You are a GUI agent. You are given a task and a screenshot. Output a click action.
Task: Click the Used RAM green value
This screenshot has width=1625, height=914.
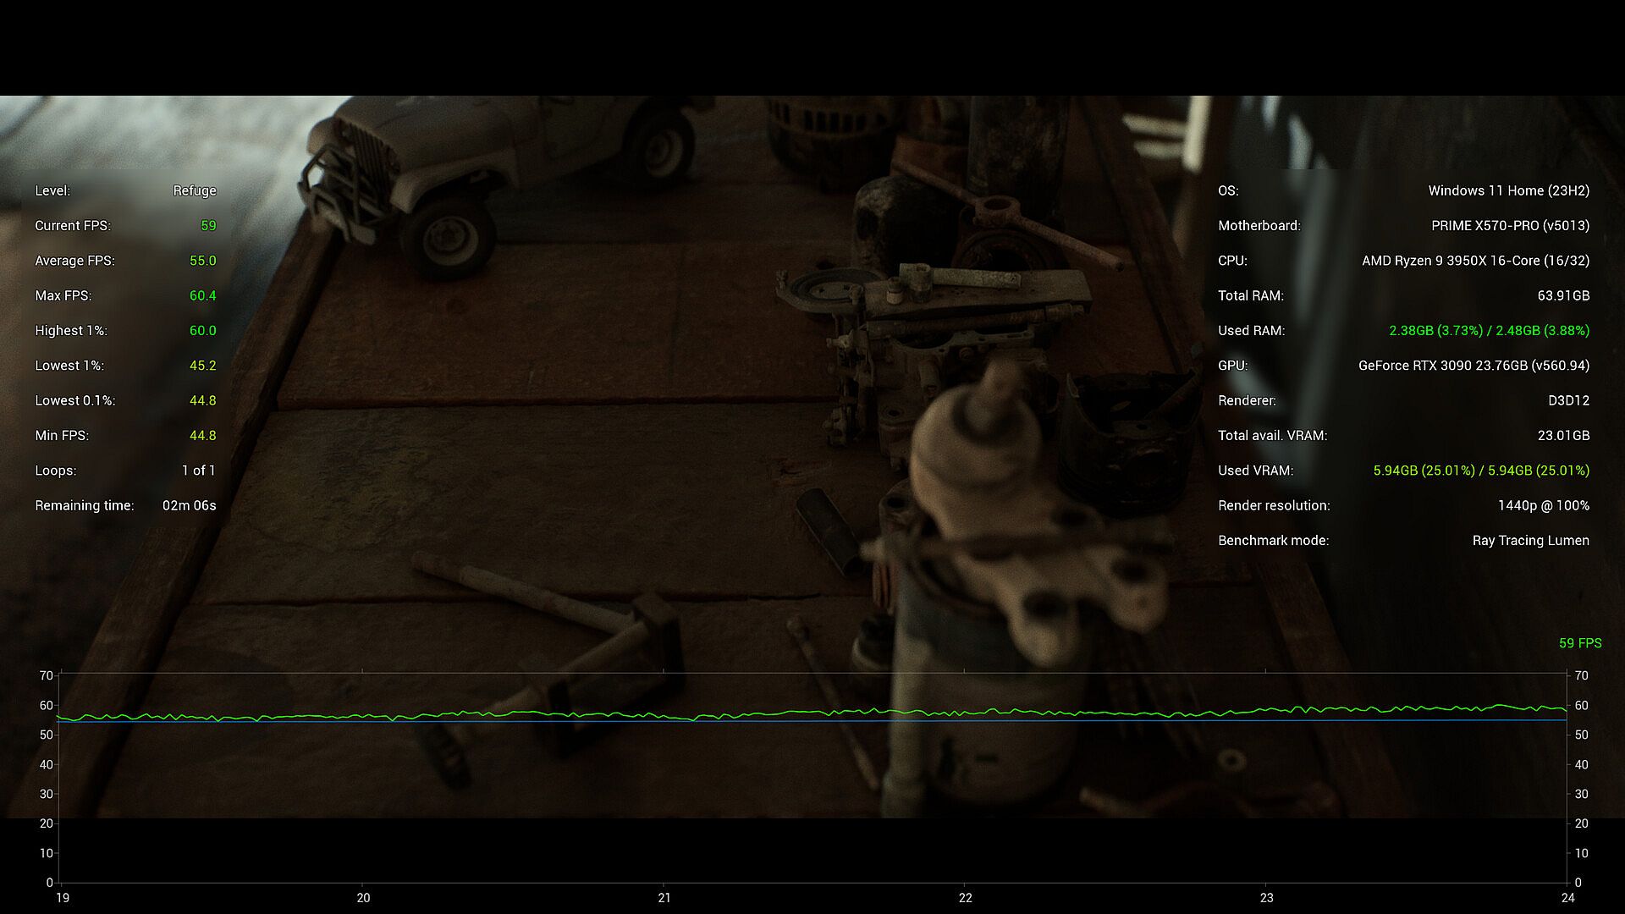(x=1489, y=331)
